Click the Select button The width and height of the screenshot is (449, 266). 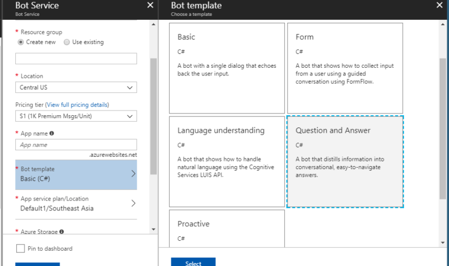194,262
